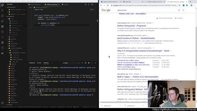Open Built-in Types Python 3.8.2 documentation link
197x111 pixels.
tap(138, 77)
